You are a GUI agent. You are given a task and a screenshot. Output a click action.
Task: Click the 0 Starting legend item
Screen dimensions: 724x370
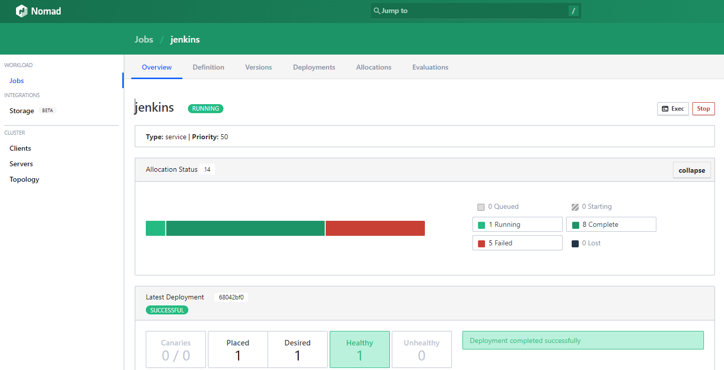[x=592, y=206]
